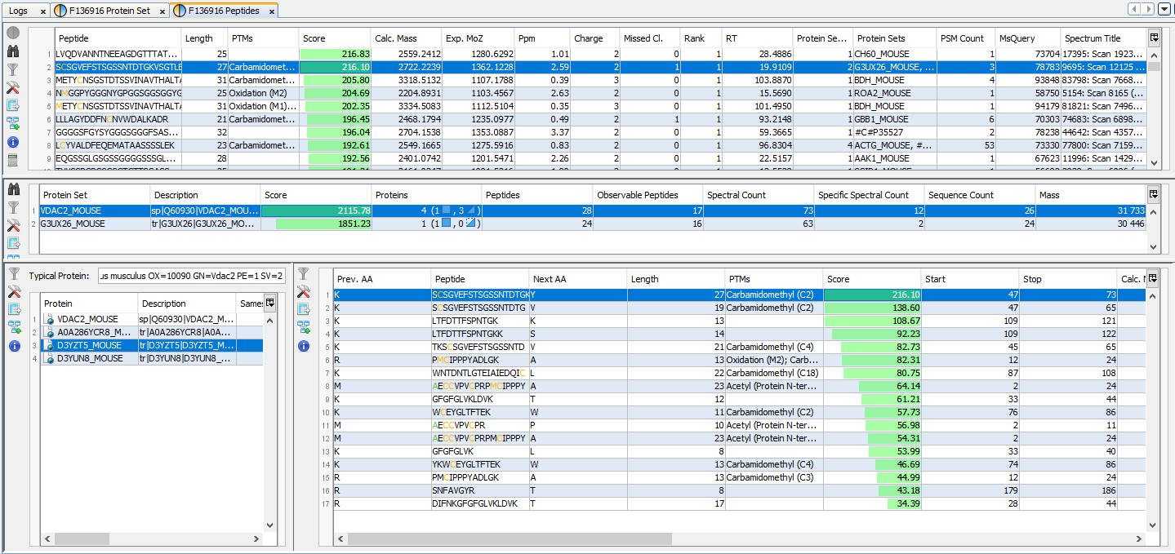This screenshot has height=554, width=1175.
Task: Open the calculator icon in the top peptides toolbar
Action: 13,160
